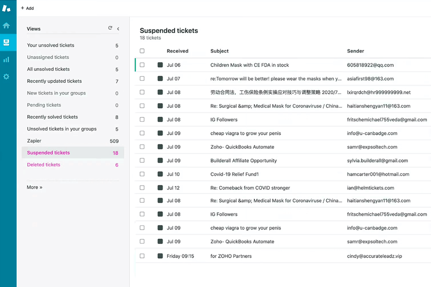Open All unsolved tickets view
The width and height of the screenshot is (431, 287).
73,69
